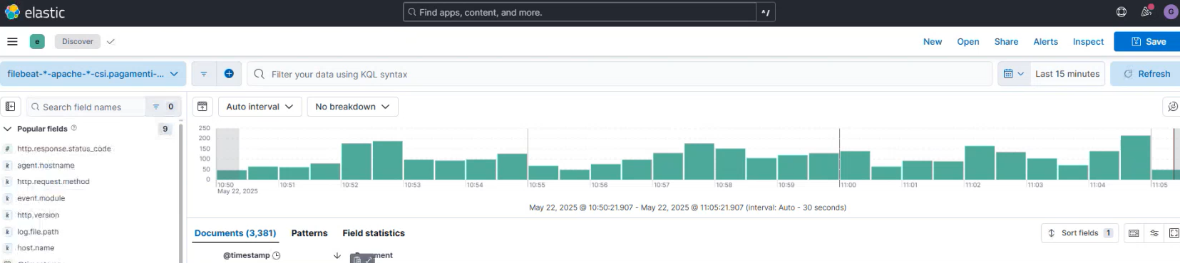The height and width of the screenshot is (263, 1180).
Task: Refresh the query results
Action: [1146, 74]
